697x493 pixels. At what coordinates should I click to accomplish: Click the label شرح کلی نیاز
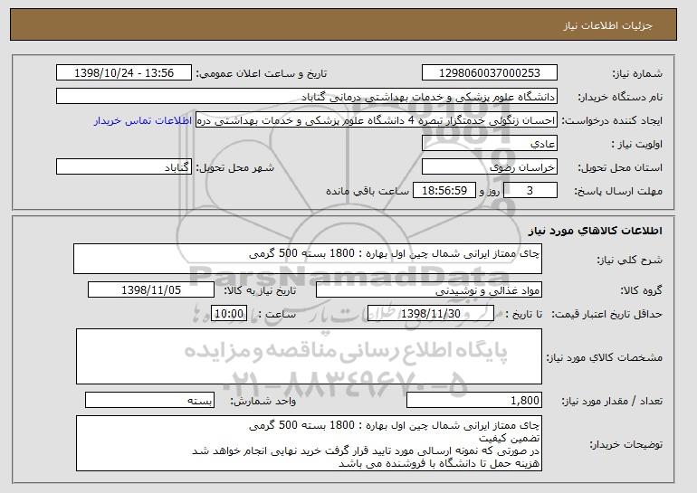tap(629, 260)
